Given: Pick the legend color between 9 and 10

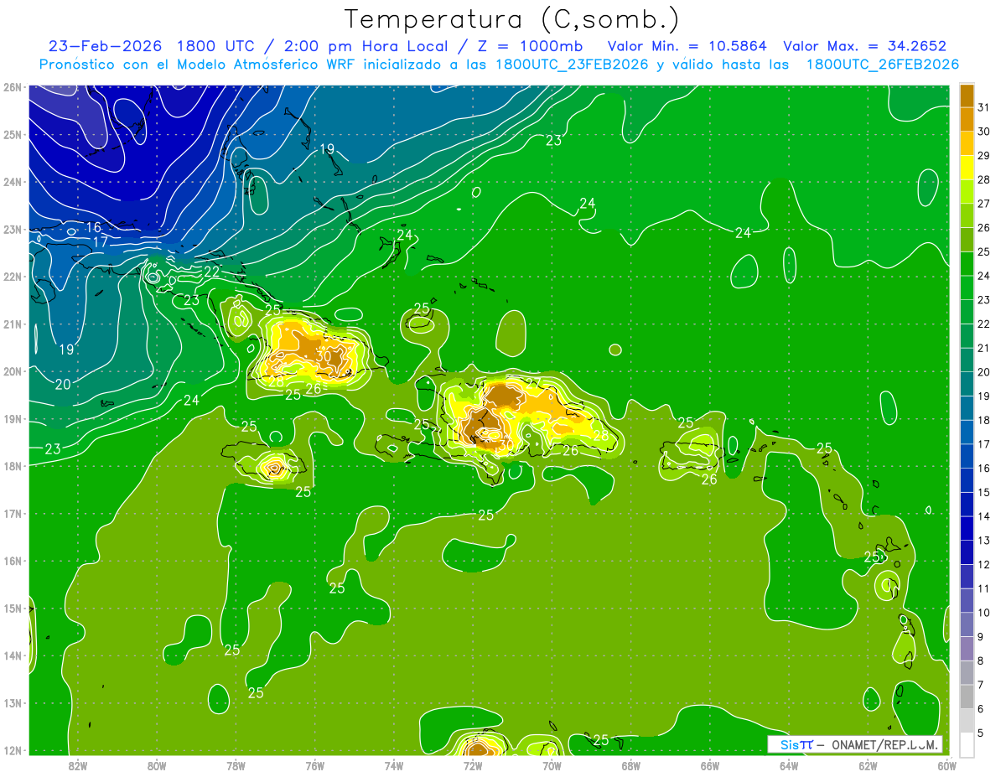Looking at the screenshot, I should [x=967, y=624].
